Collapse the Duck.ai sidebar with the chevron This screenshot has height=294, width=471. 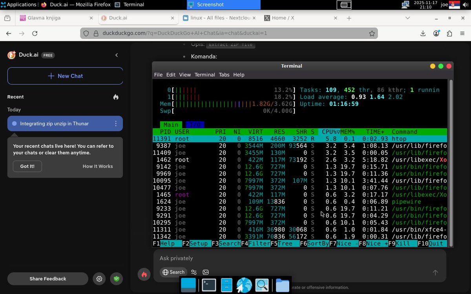[117, 55]
